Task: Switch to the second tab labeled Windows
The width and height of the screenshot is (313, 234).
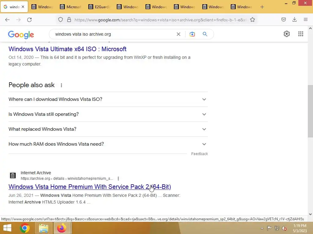Action: 42,7
